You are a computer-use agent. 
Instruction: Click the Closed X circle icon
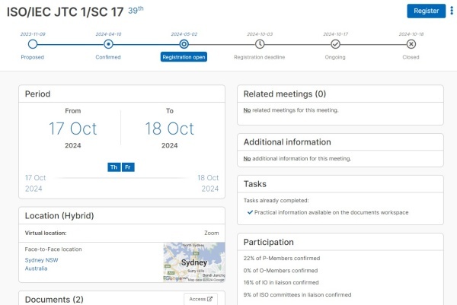tap(411, 44)
